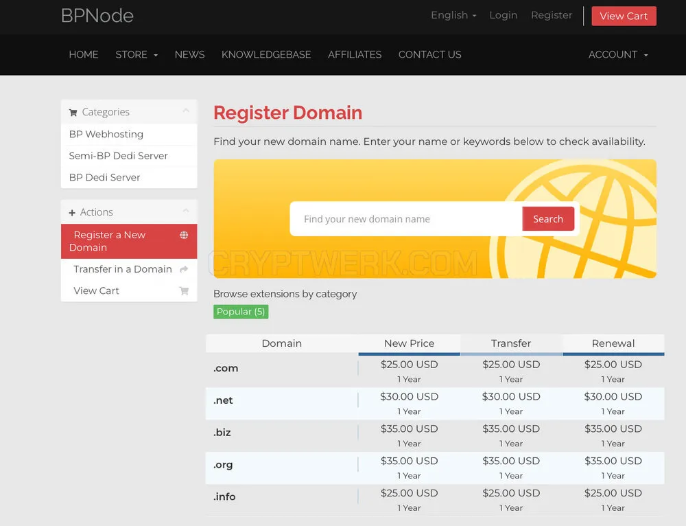Click the Register Domain page heading
Viewport: 686px width, 526px height.
pyautogui.click(x=288, y=113)
